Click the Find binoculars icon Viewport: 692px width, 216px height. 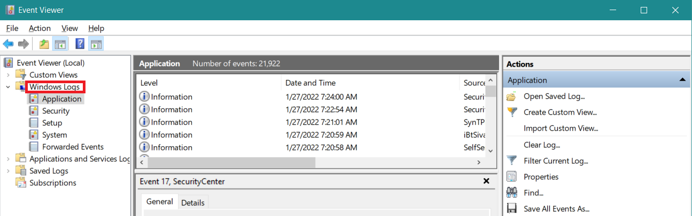[512, 193]
